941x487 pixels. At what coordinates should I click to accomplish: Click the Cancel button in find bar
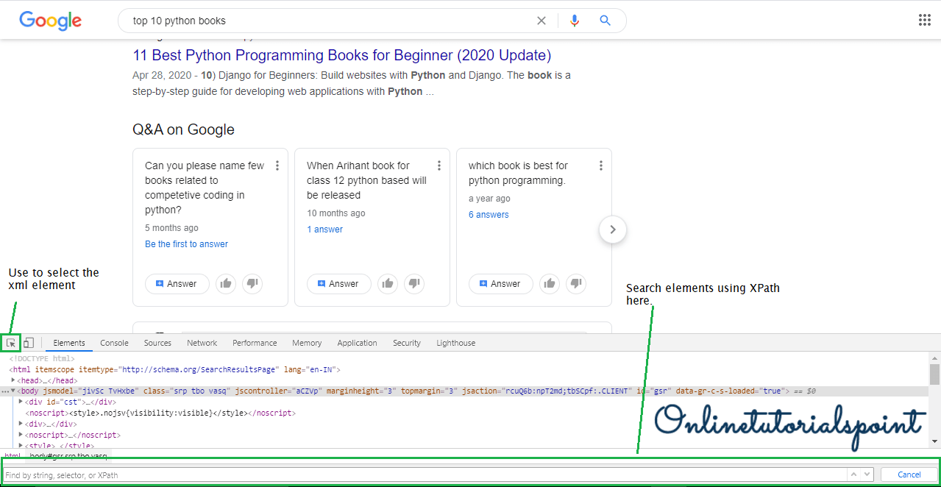click(909, 474)
